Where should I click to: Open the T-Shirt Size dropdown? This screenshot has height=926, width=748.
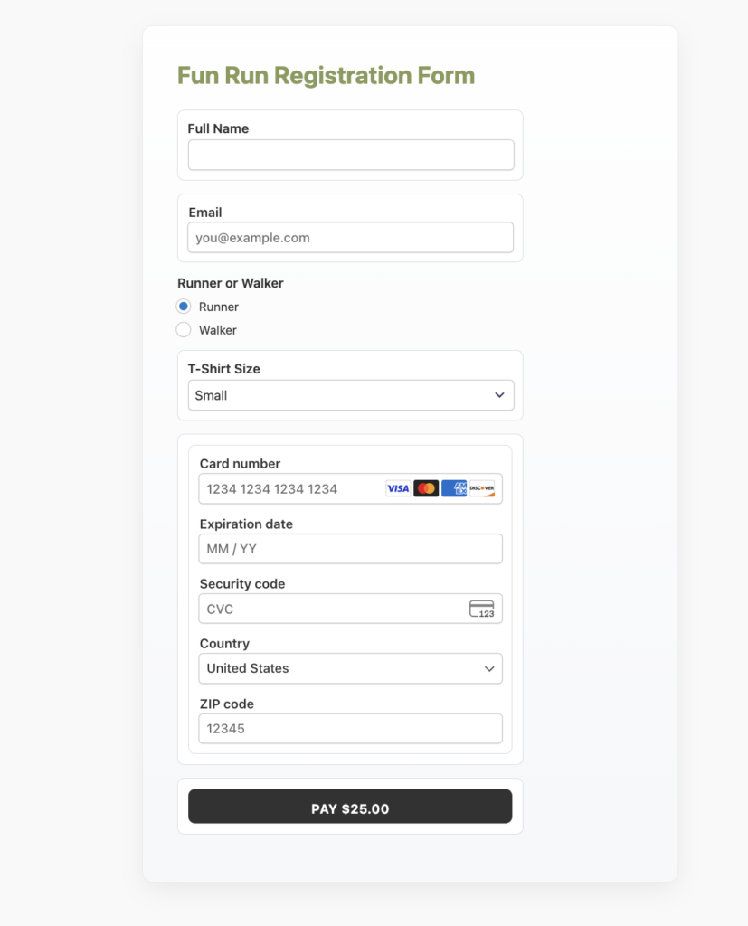(x=350, y=395)
